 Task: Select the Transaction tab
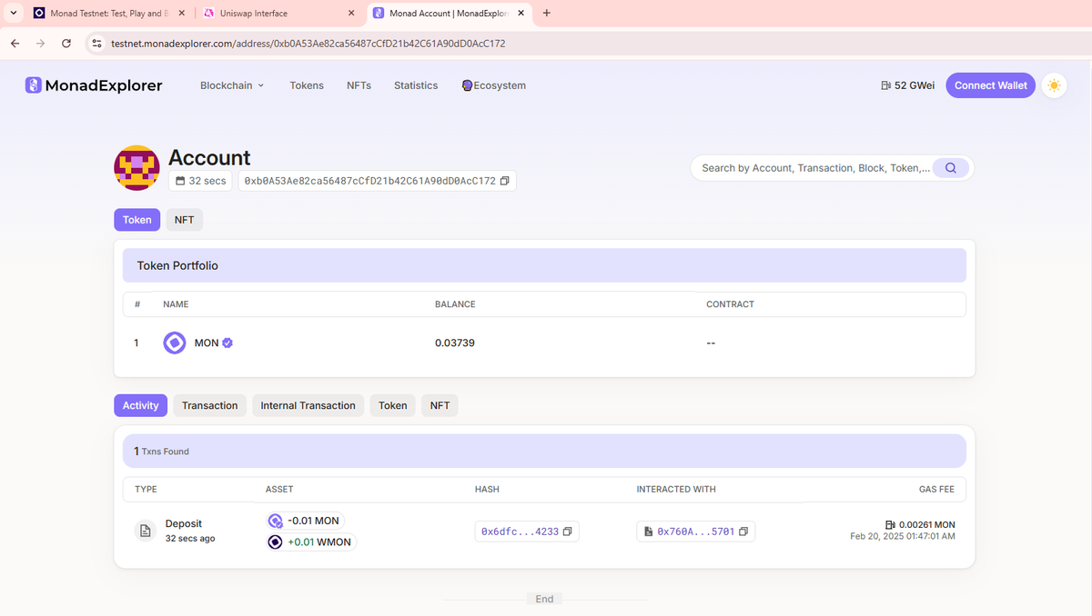click(210, 405)
